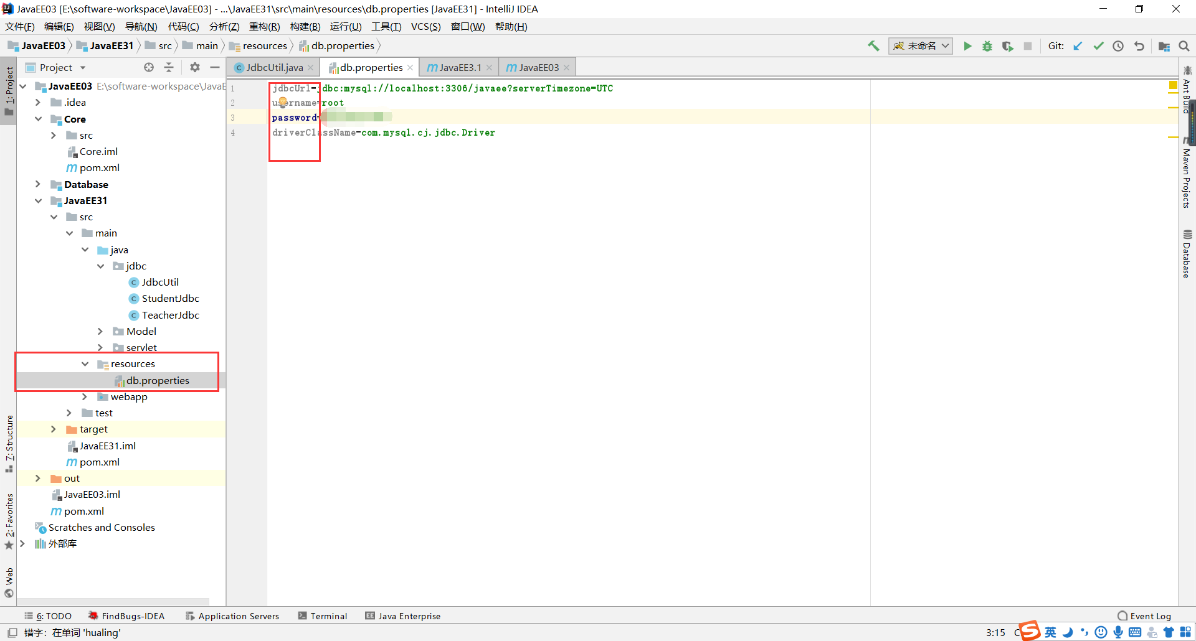The image size is (1196, 641).
Task: Open Application Servers tool window
Action: click(x=232, y=616)
